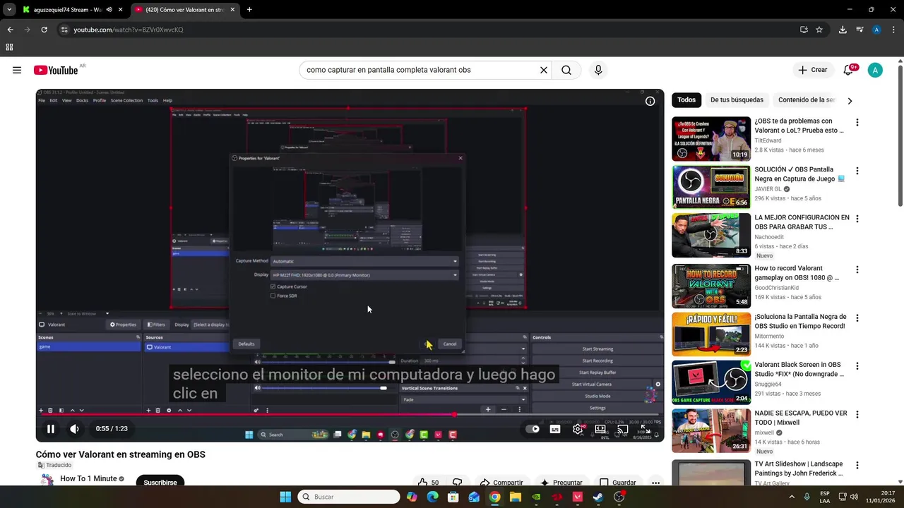
Task: Save video with Guardar button
Action: [x=618, y=483]
